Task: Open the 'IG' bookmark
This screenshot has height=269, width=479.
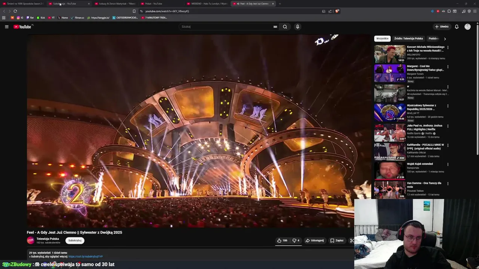Action: tap(20, 18)
